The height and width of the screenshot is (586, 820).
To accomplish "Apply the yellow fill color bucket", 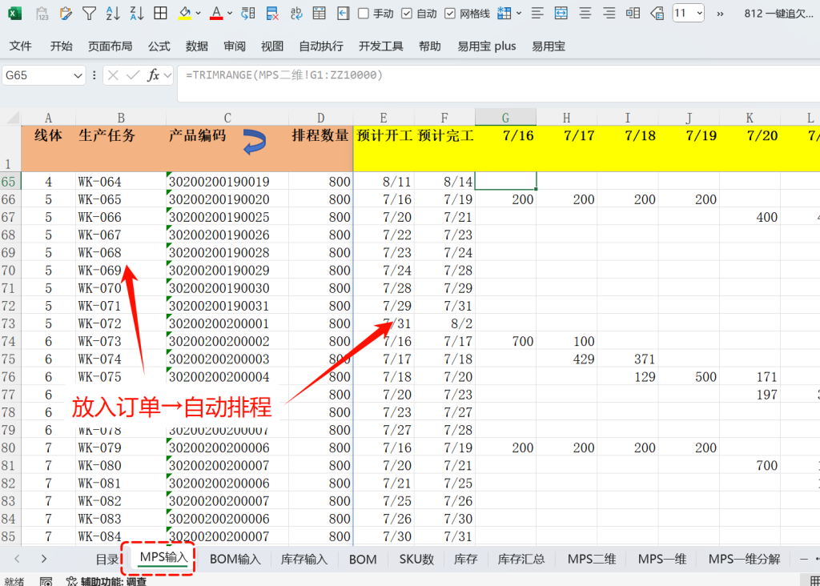I will tap(185, 14).
